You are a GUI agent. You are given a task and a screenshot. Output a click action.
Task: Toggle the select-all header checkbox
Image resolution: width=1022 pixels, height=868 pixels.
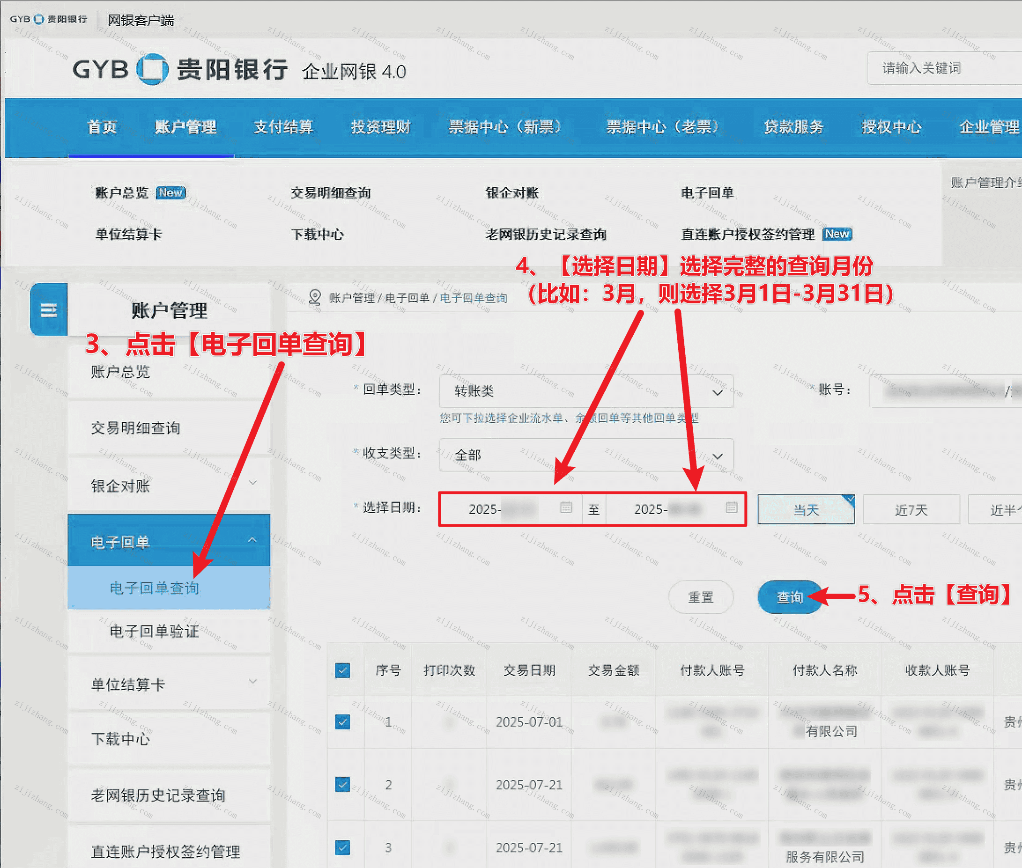tap(343, 670)
